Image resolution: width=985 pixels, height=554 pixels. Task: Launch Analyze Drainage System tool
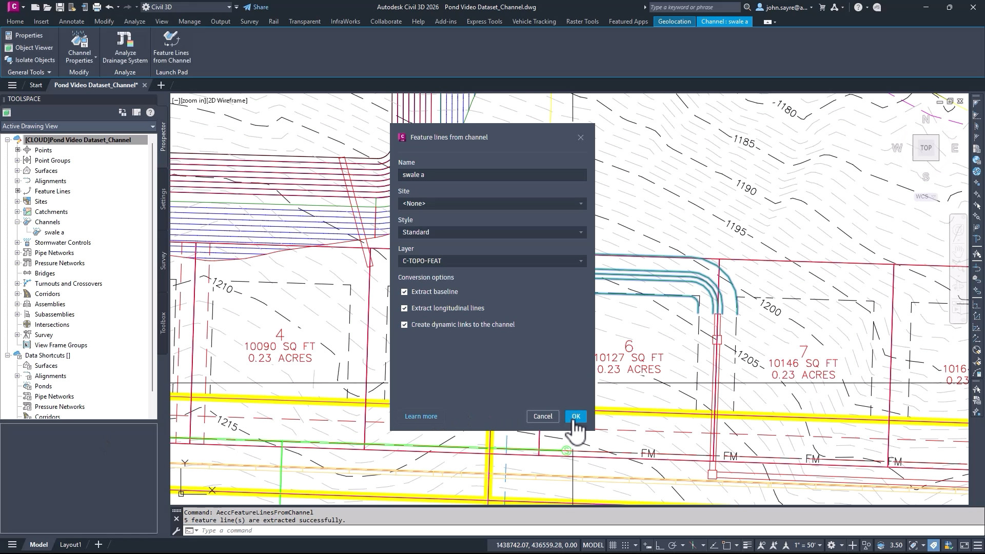[125, 47]
